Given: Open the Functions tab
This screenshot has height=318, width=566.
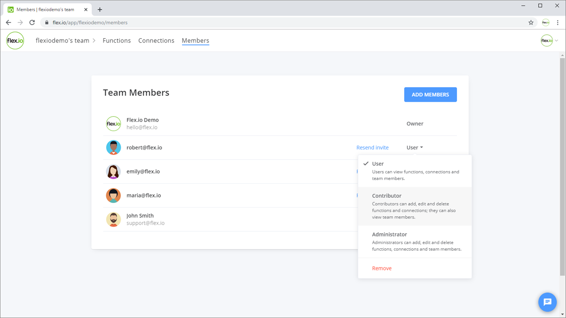Looking at the screenshot, I should click(x=117, y=41).
